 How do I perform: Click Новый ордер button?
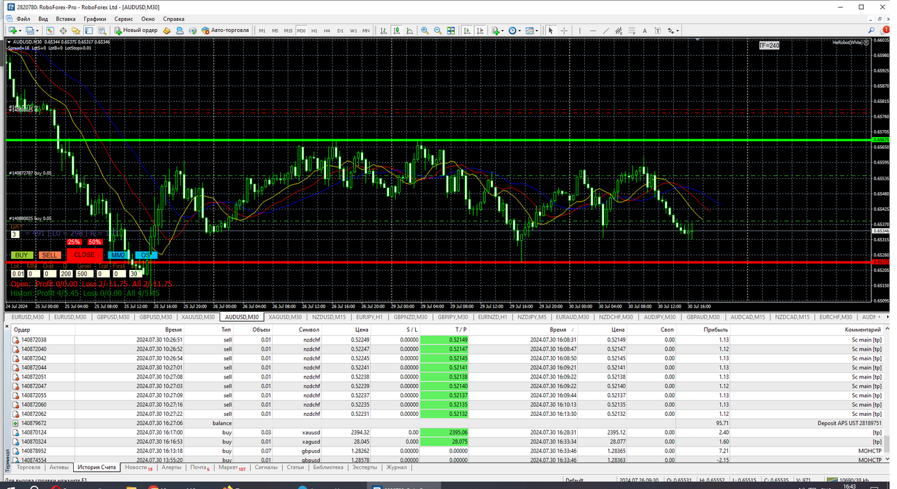(x=136, y=31)
